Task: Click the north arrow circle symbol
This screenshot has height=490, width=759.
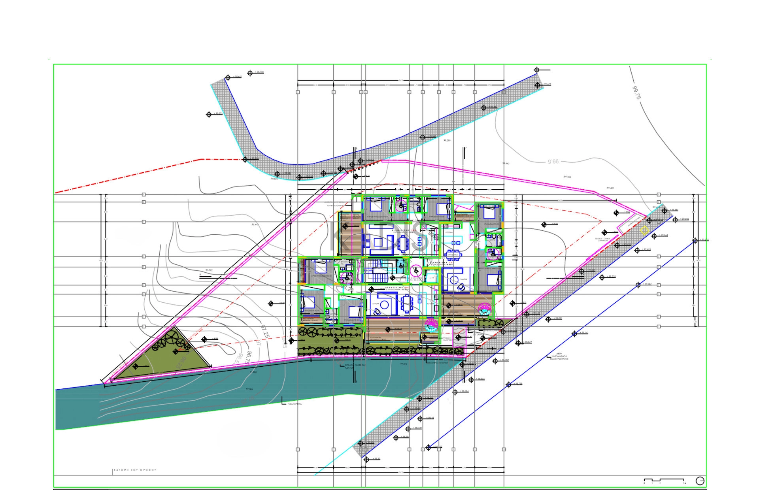Action: click(700, 481)
